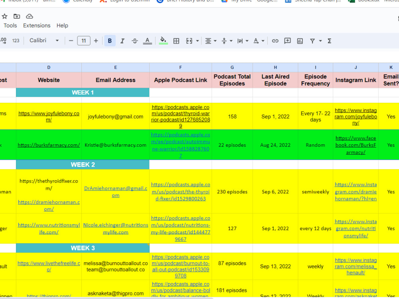The width and height of the screenshot is (399, 299).
Task: Open the Instagram joyfulebony link
Action: tap(356, 116)
